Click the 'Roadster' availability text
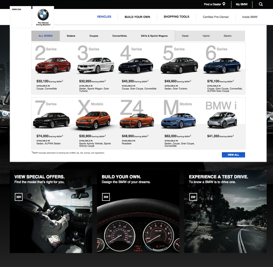This screenshot has width=273, height=267. click(x=126, y=144)
